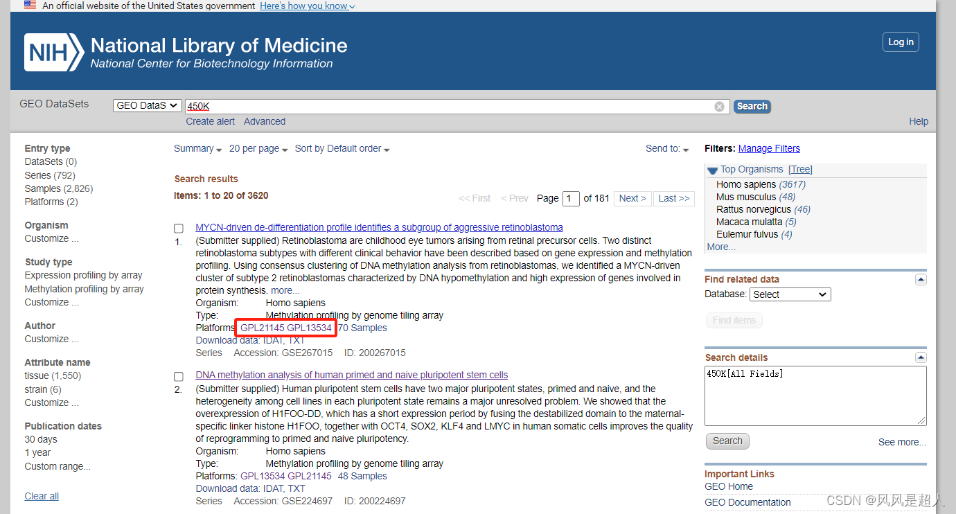Open the Summary display dropdown
956x514 pixels.
pyautogui.click(x=198, y=149)
